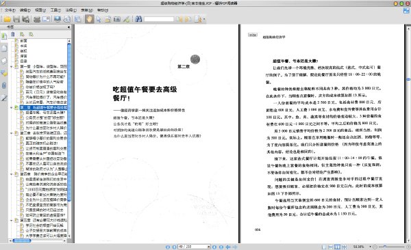Switch to the Pages thumbnails side tab
411x250 pixels.
[x=4, y=48]
